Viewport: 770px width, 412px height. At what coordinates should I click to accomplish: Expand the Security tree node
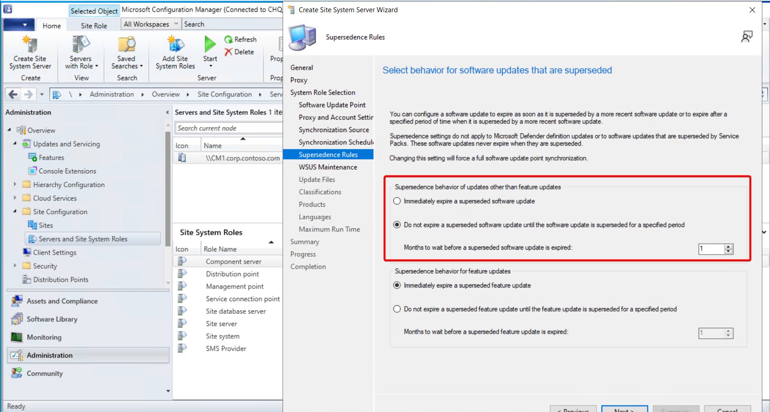point(15,266)
